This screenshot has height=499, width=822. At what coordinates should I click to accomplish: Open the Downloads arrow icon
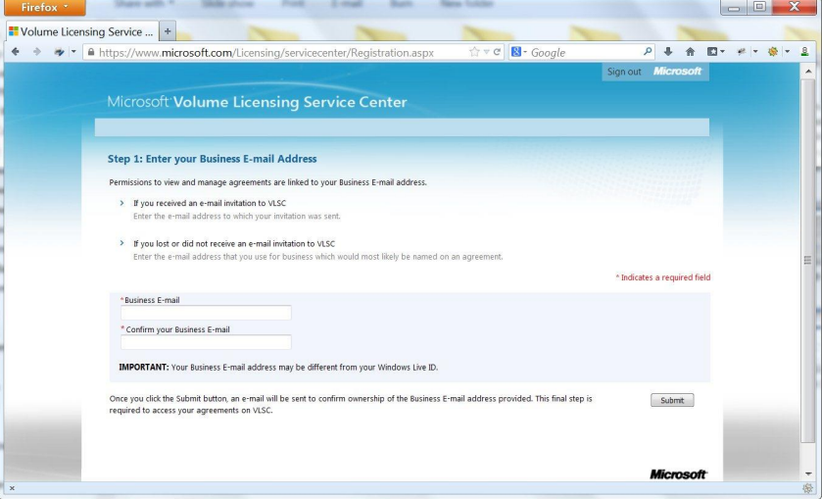668,51
